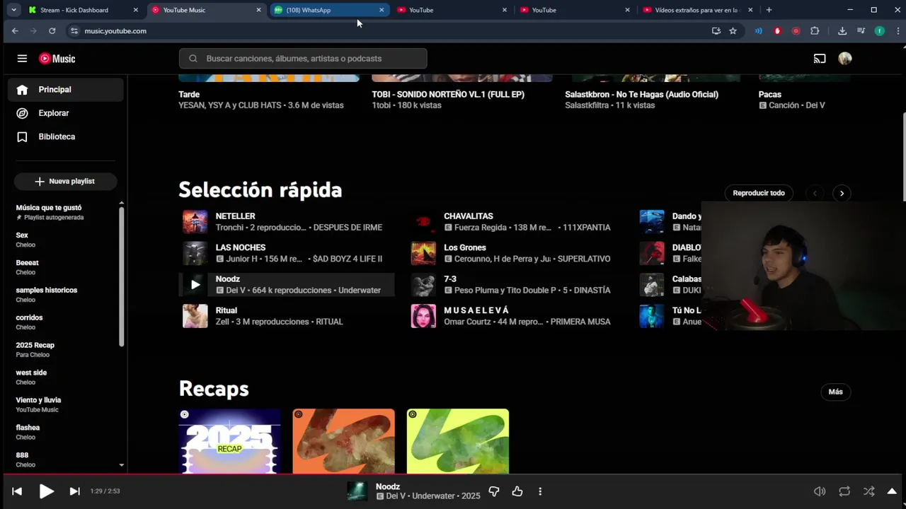906x509 pixels.
Task: Play the current song Noodz
Action: [46, 491]
